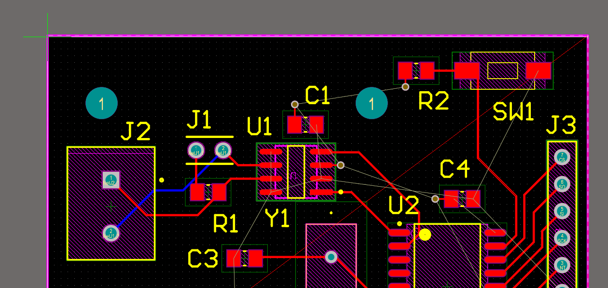
Task: Click the mounting hole above J2
Action: click(102, 103)
